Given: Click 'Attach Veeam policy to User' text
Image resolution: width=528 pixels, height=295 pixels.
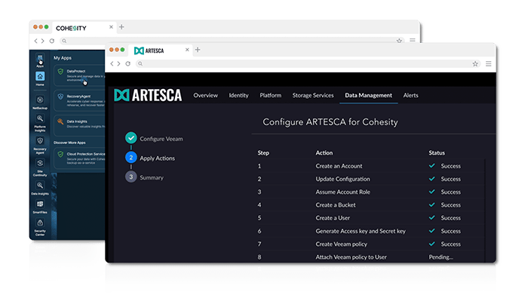Looking at the screenshot, I should coord(351,257).
